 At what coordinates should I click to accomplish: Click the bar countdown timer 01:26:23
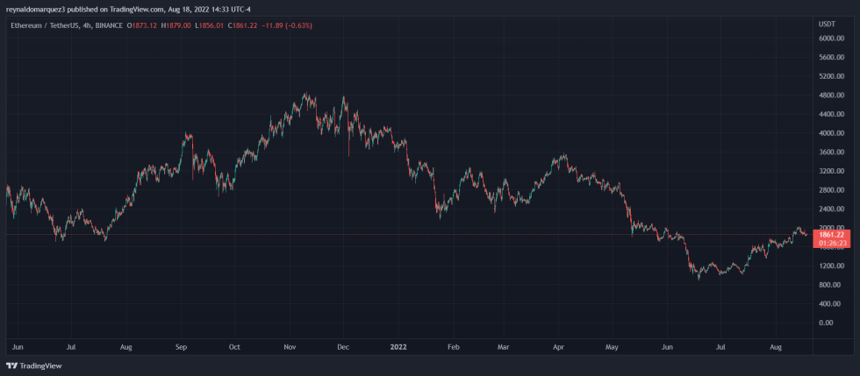click(833, 242)
